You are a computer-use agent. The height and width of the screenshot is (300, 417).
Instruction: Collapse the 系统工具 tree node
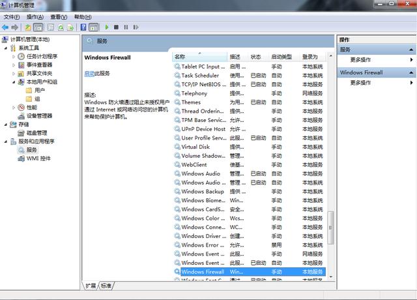[6, 48]
